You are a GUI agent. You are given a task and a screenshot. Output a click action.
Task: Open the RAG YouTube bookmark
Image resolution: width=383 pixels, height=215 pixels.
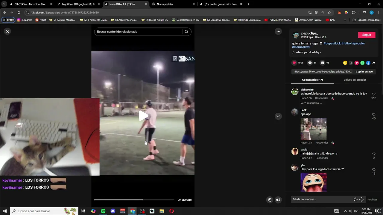coord(330,20)
